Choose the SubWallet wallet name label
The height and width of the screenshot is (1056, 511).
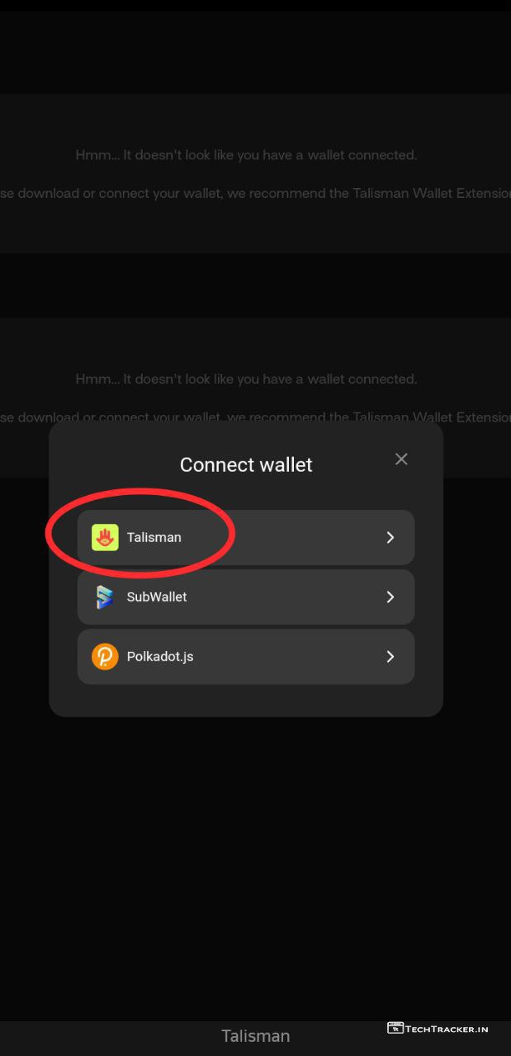[x=157, y=596]
